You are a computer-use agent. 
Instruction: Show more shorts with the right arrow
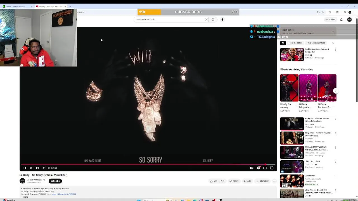[336, 91]
